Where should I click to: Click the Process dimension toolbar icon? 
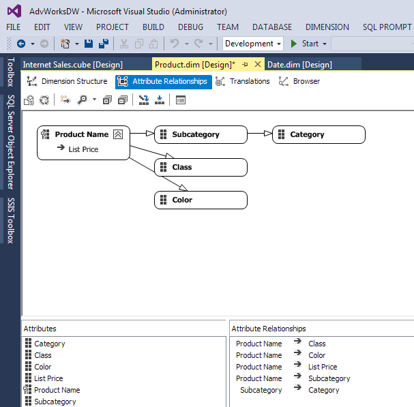click(x=29, y=100)
